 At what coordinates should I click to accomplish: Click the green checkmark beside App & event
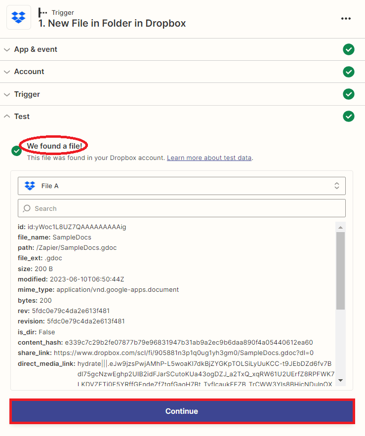[x=349, y=49]
